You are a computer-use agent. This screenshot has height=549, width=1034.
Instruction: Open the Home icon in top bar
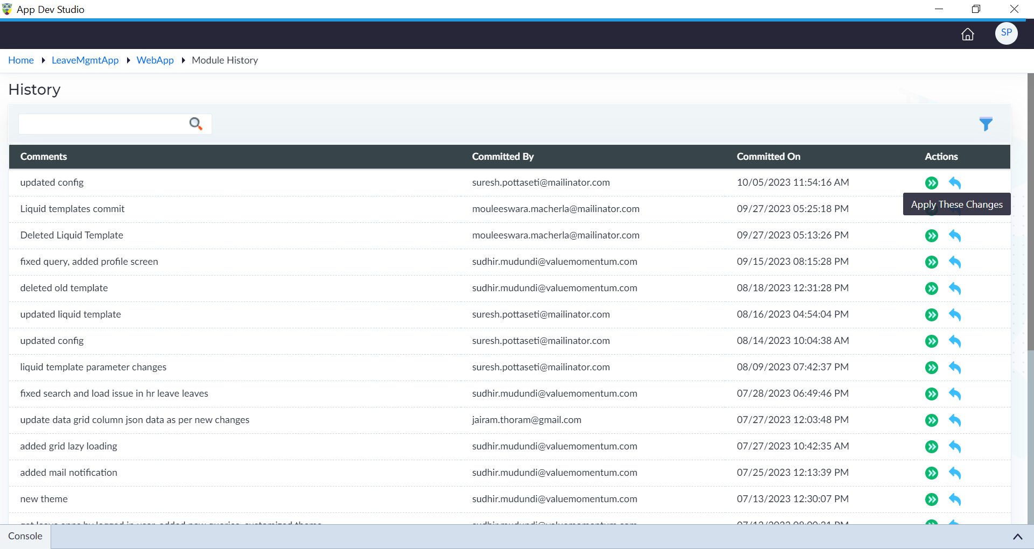coord(968,34)
